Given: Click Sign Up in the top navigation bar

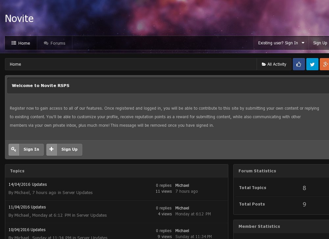Looking at the screenshot, I should [x=320, y=43].
